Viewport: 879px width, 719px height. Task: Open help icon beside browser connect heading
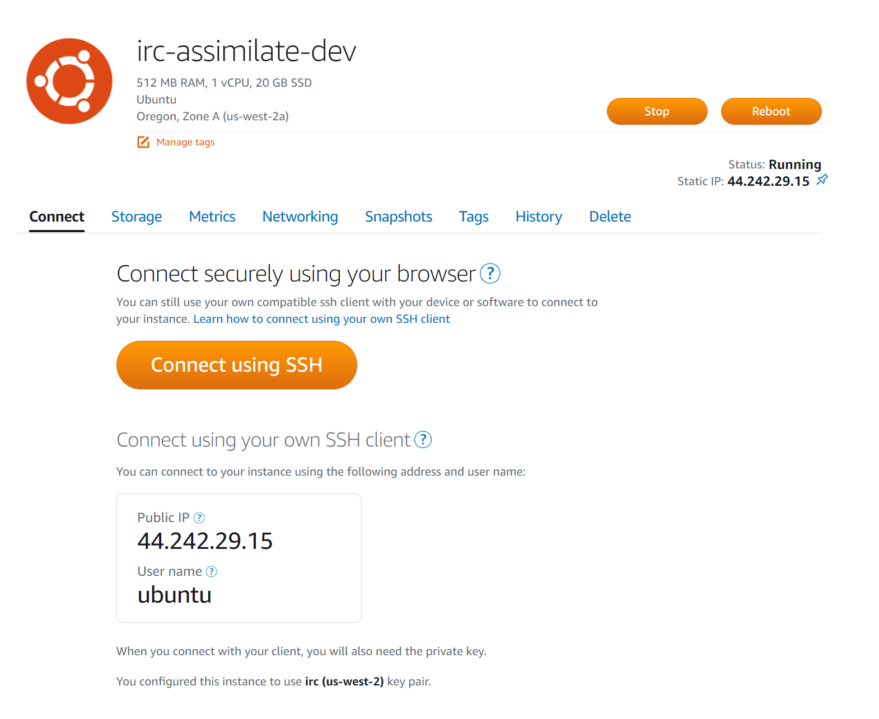click(490, 274)
